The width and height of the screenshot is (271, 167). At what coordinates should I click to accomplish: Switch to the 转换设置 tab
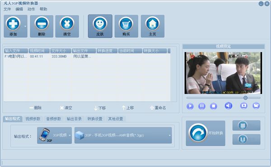(95, 119)
